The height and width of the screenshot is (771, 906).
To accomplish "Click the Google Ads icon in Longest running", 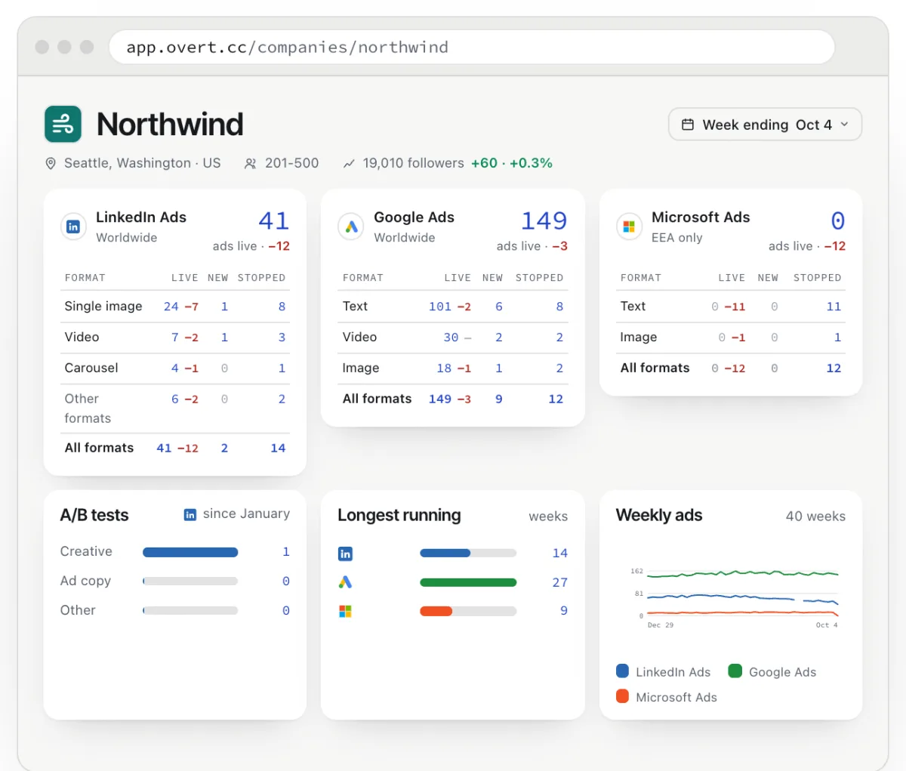I will [345, 582].
